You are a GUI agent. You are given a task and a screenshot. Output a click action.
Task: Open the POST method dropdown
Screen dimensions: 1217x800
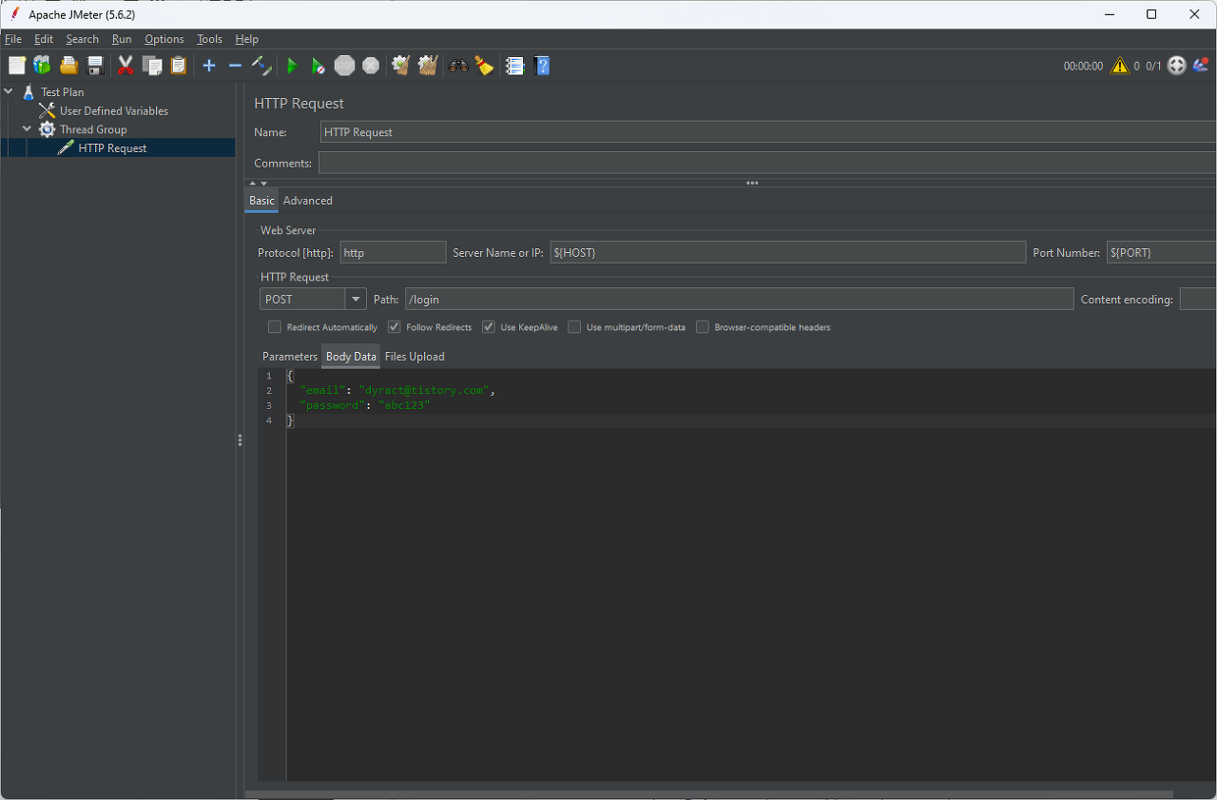pyautogui.click(x=357, y=299)
